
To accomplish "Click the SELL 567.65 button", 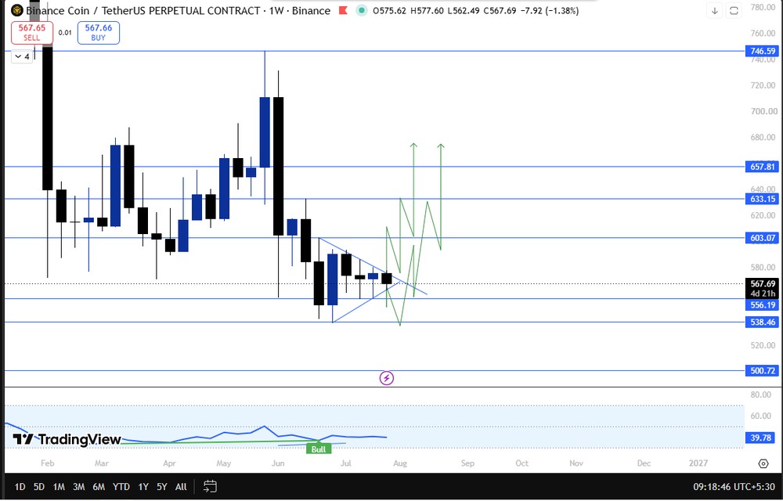I will pyautogui.click(x=32, y=32).
